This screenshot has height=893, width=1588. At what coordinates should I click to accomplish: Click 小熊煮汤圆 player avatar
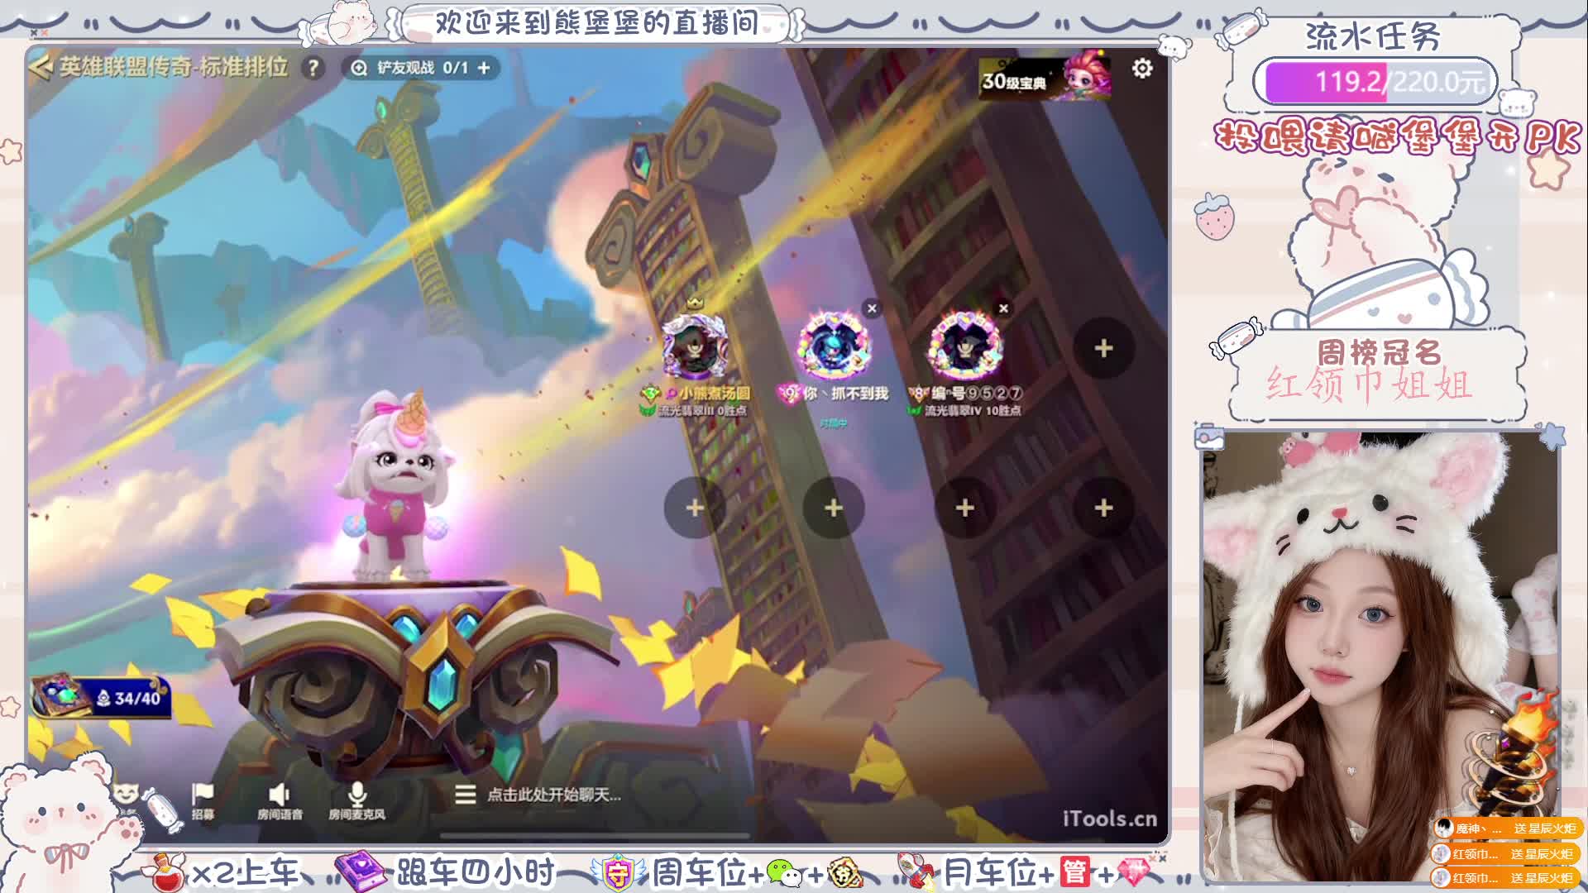click(695, 346)
